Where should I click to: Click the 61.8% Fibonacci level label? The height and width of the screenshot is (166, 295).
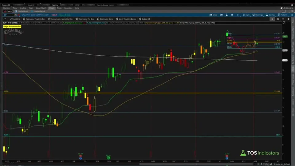coord(6,72)
